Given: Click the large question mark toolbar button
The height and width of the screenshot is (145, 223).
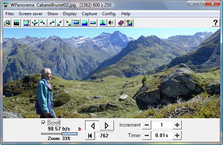Looking at the screenshot, I should (215, 23).
